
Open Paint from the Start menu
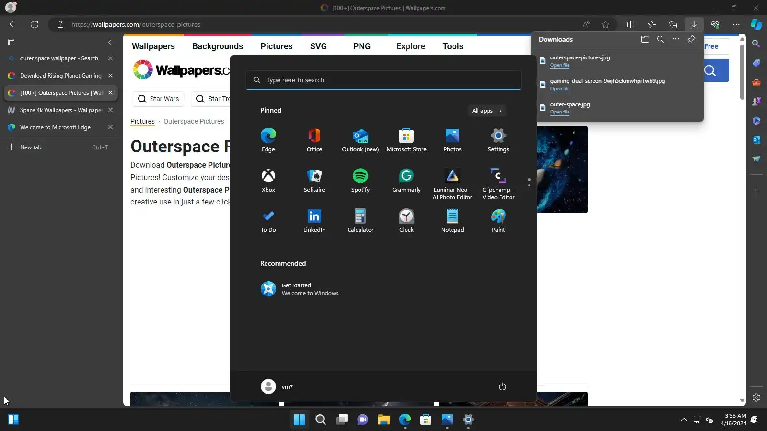pos(499,220)
